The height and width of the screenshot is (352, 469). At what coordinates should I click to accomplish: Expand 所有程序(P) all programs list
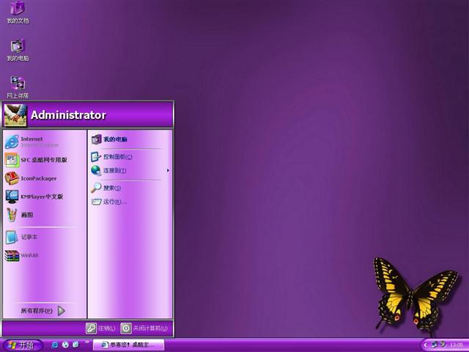click(43, 311)
